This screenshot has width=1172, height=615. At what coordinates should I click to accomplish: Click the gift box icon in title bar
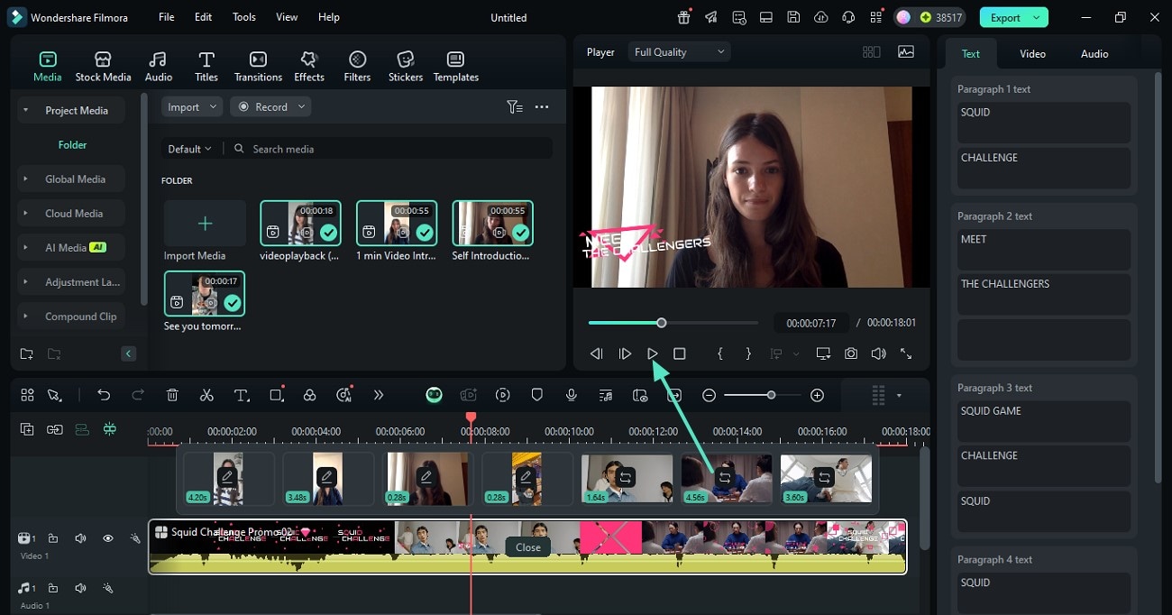pyautogui.click(x=684, y=17)
